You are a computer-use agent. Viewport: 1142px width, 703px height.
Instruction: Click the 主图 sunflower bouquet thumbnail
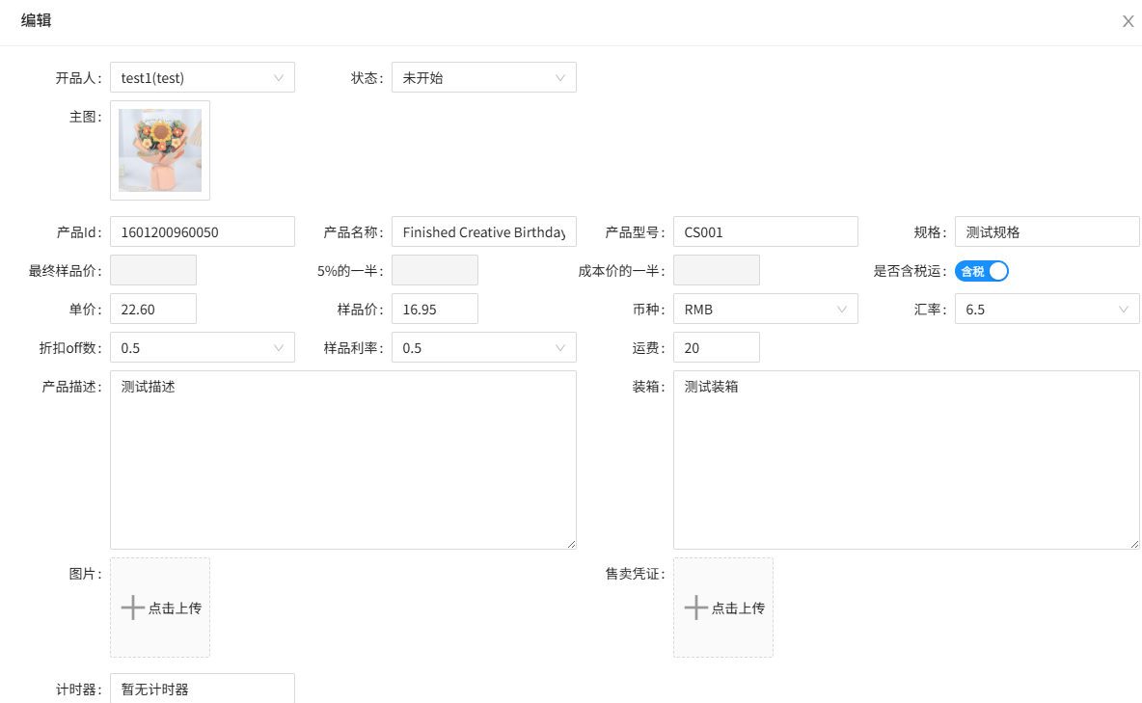click(x=160, y=150)
